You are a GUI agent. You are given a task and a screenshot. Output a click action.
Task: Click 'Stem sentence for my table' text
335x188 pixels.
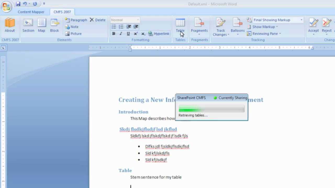156,177
